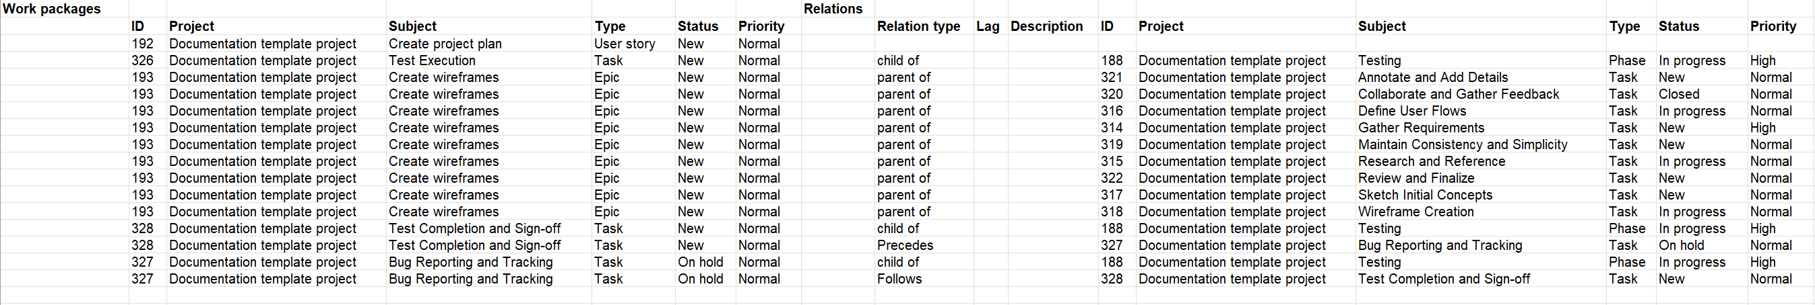Click the "Test Execution" subject cell

[432, 60]
